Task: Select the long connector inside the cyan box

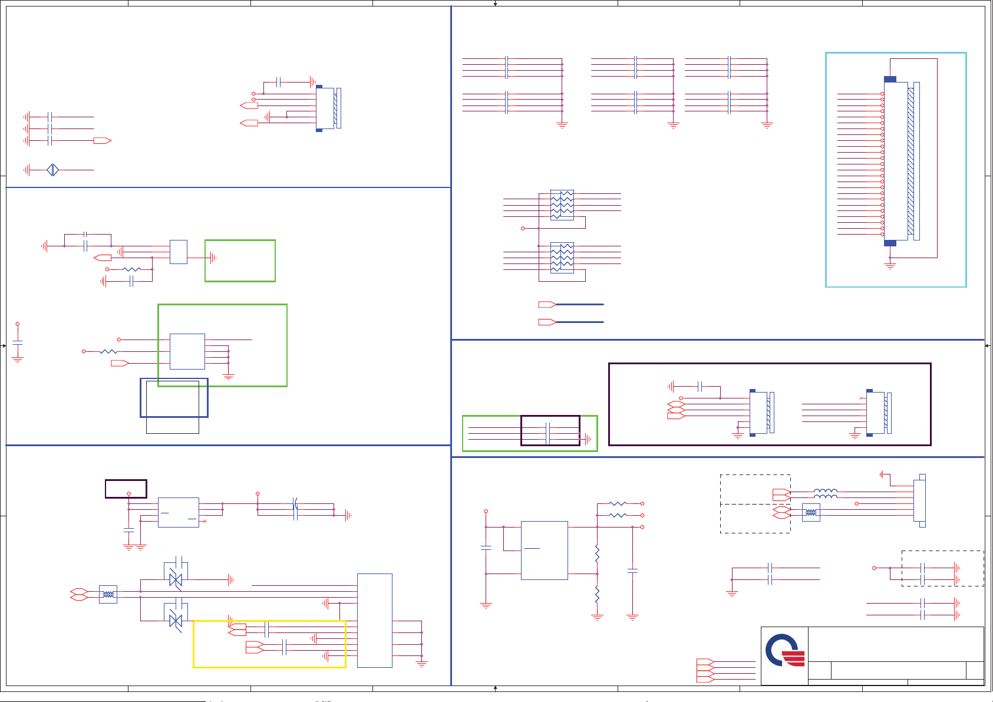Action: click(x=896, y=161)
